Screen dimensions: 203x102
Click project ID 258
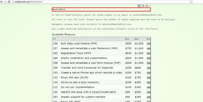(x=55, y=63)
